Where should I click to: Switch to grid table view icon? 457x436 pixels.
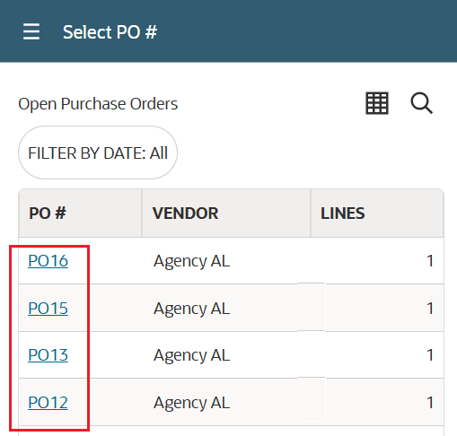377,103
